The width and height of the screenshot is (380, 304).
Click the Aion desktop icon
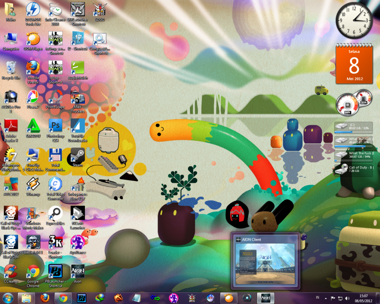point(78,274)
